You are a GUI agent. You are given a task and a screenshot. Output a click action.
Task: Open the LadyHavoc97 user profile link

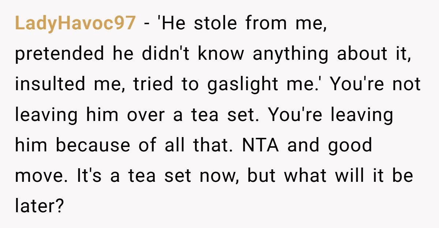pyautogui.click(x=75, y=24)
